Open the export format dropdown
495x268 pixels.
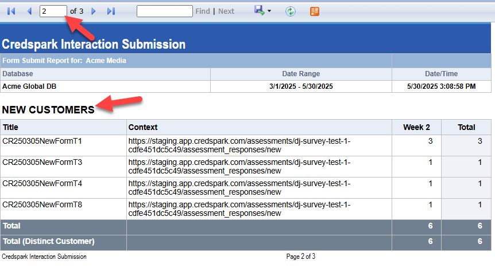[269, 11]
